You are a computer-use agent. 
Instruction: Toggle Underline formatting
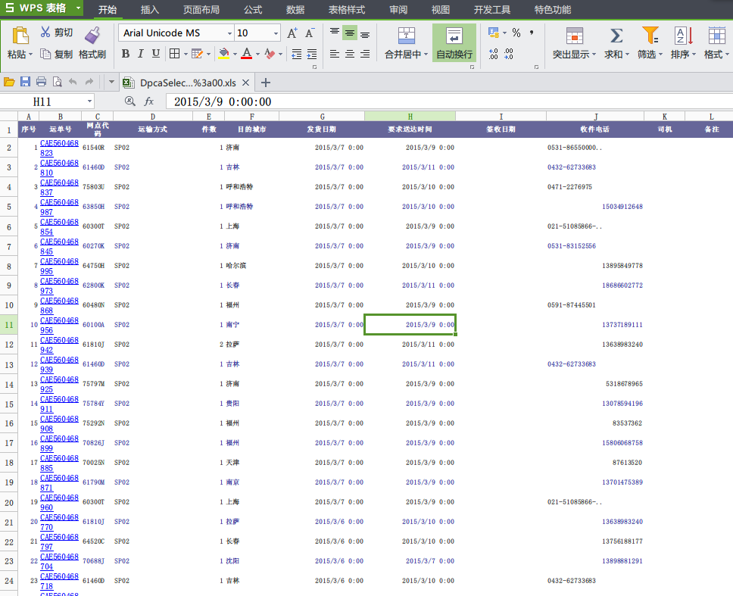point(156,54)
